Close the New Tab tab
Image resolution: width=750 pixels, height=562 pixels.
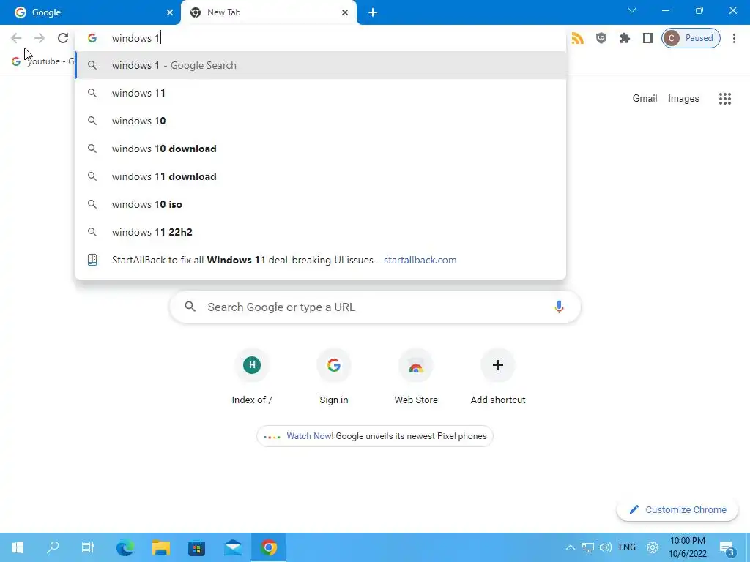pyautogui.click(x=345, y=12)
